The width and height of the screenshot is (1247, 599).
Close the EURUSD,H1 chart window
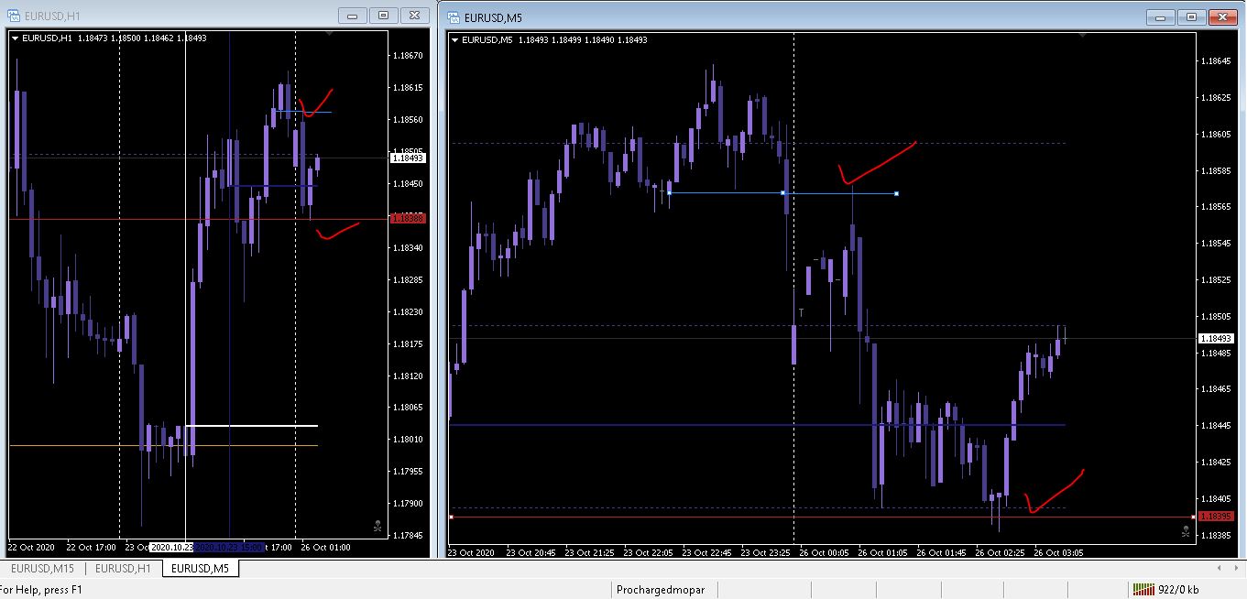(x=415, y=16)
